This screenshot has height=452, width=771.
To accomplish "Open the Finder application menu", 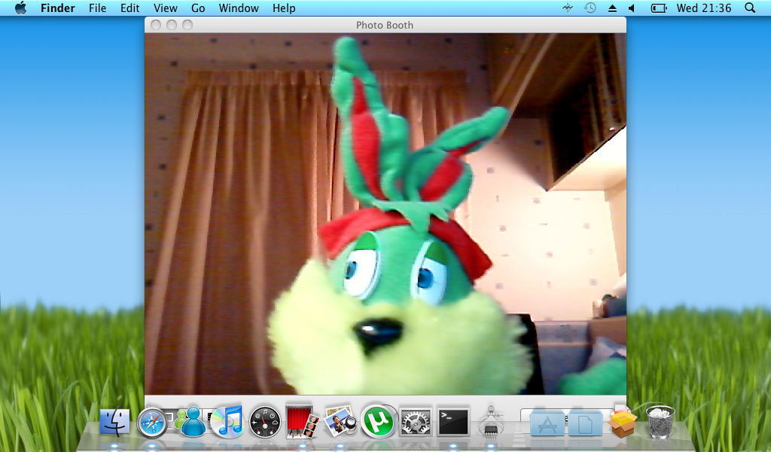I will pyautogui.click(x=57, y=8).
